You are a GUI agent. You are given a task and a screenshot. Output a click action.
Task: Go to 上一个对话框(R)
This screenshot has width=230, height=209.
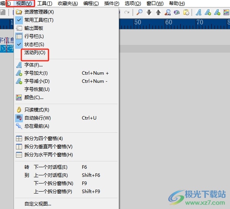pos(66,175)
